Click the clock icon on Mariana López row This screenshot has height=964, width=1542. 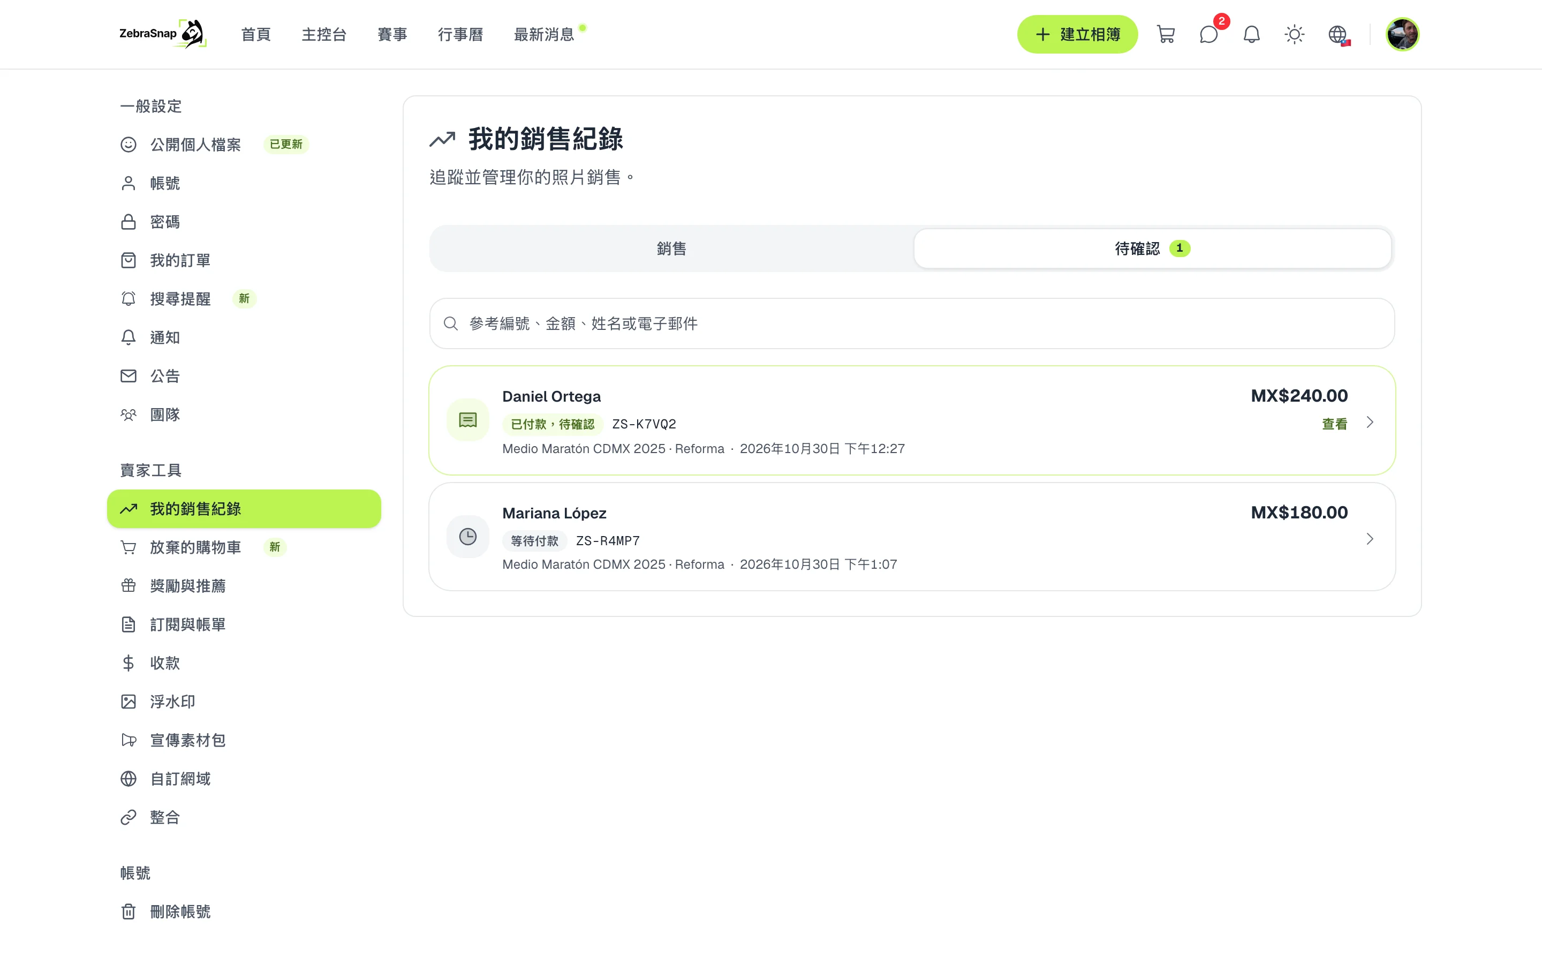pos(468,537)
